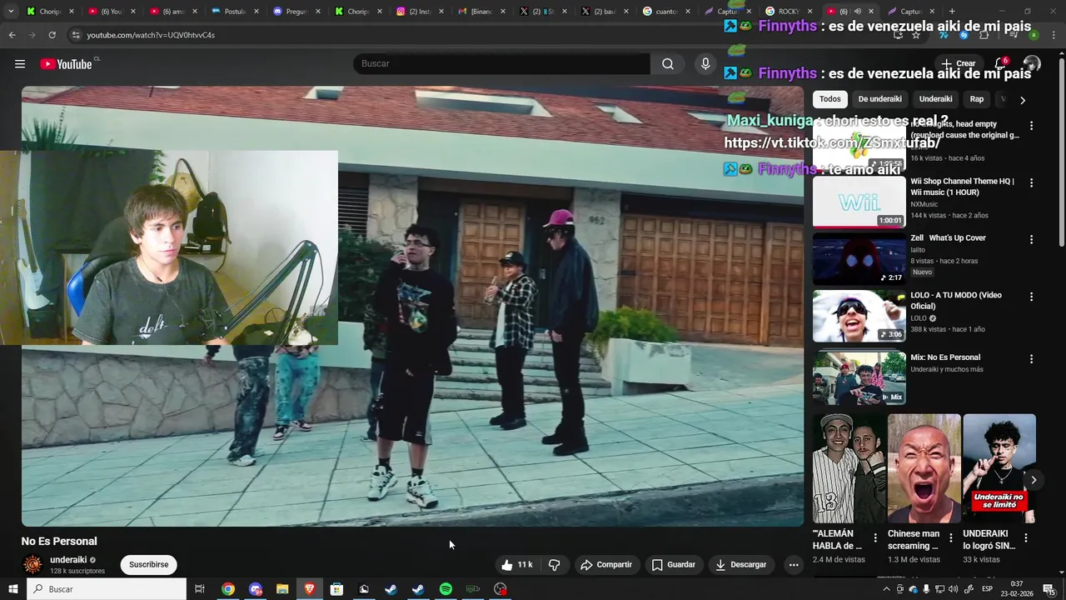Viewport: 1066px width, 600px height.
Task: Open Brave browser from the taskbar
Action: pos(310,589)
